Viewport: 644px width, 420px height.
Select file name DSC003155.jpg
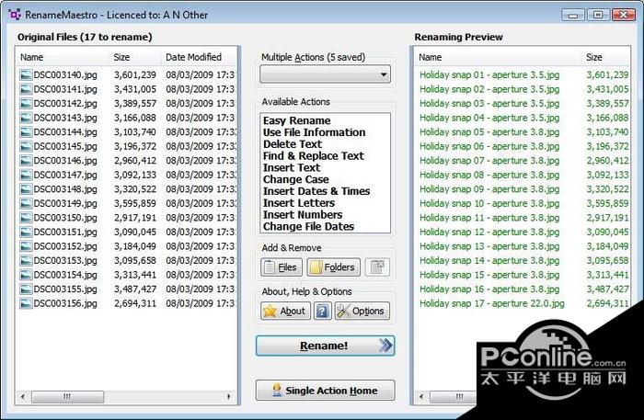pos(65,289)
